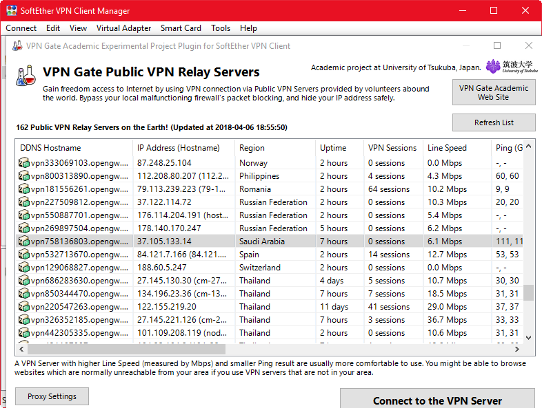Click server icon for vpn220547263 row
Viewport: 542px width, 408px height.
click(x=24, y=307)
